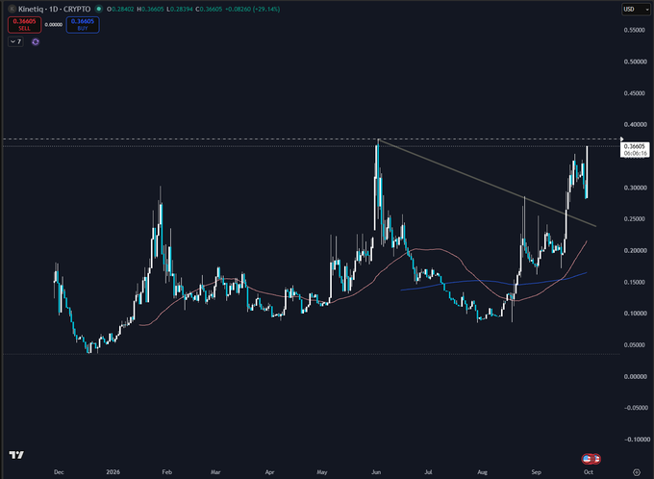This screenshot has height=479, width=654.
Task: Click the 1D interval in chart title
Action: pos(54,9)
